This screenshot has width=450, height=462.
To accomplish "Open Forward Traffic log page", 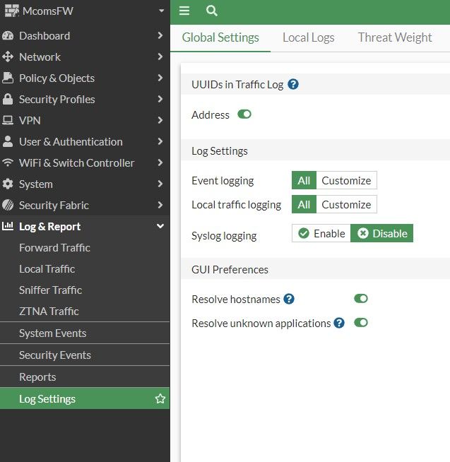I will coord(54,248).
